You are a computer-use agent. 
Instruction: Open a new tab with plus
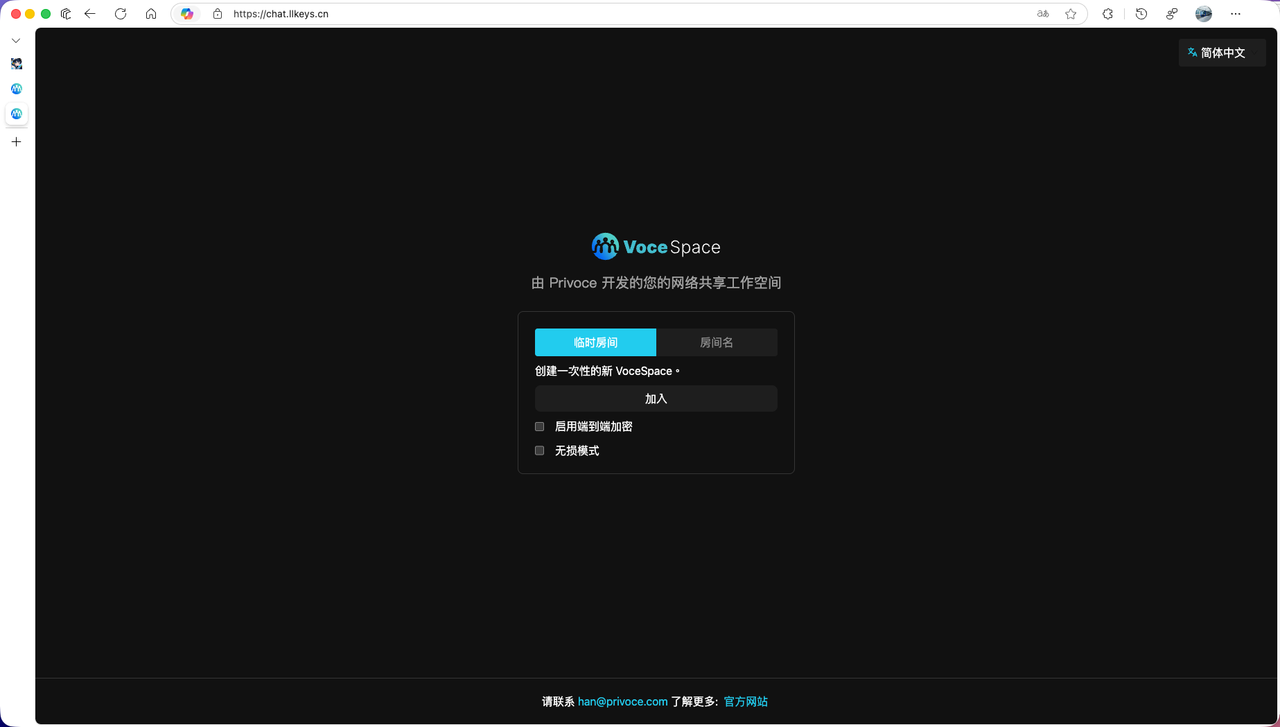tap(17, 142)
